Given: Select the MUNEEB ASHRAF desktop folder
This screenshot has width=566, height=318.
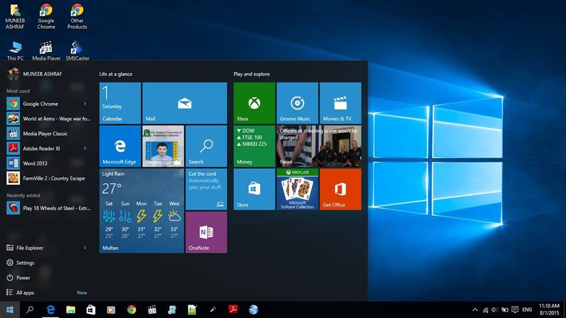Looking at the screenshot, I should (15, 17).
